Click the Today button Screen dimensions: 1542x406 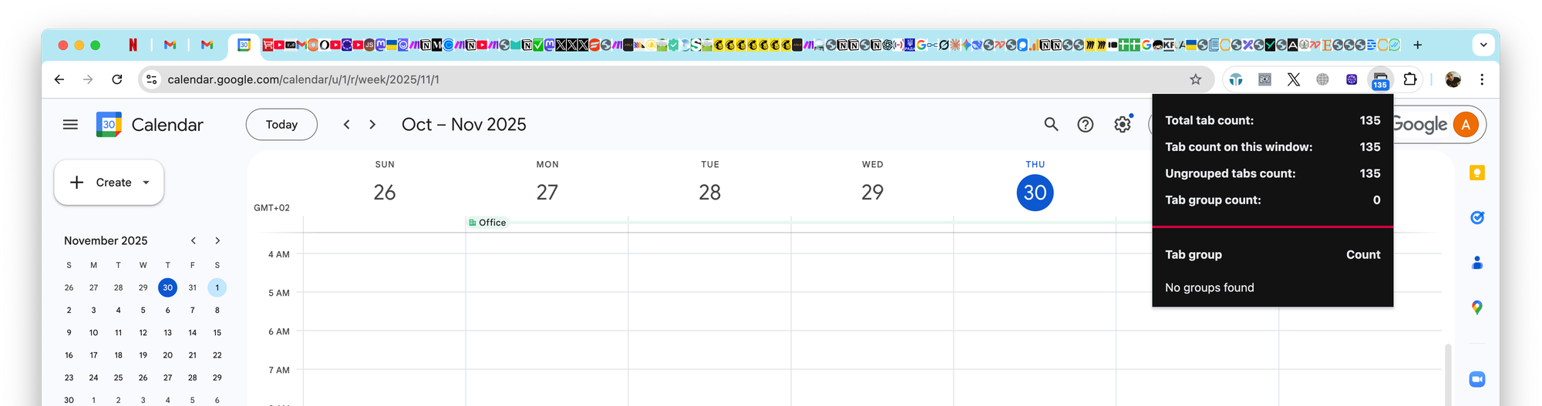[281, 125]
